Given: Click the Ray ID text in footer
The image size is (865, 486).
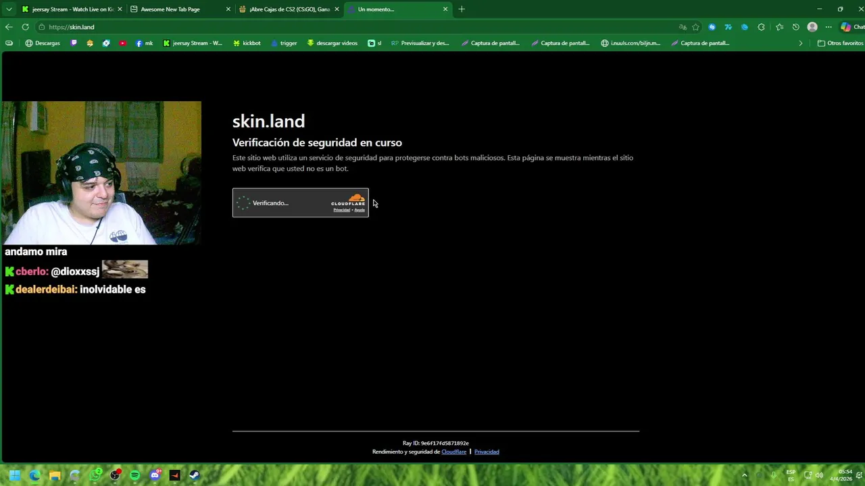Looking at the screenshot, I should pyautogui.click(x=436, y=443).
